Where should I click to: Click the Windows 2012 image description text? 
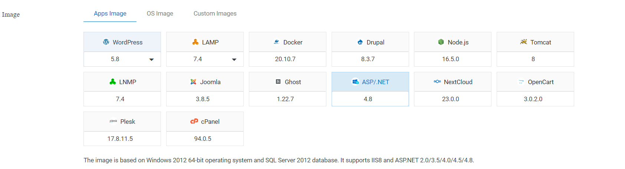(x=279, y=160)
